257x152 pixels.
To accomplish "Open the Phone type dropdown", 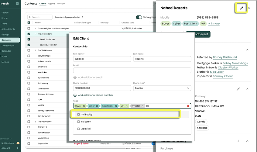I will (162, 88).
